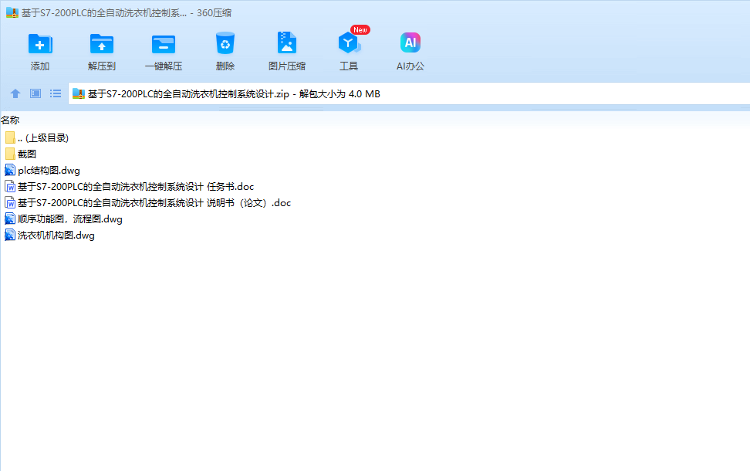Viewport: 750px width, 471px height.
Task: Open the 工具 (Tools) icon
Action: (349, 43)
